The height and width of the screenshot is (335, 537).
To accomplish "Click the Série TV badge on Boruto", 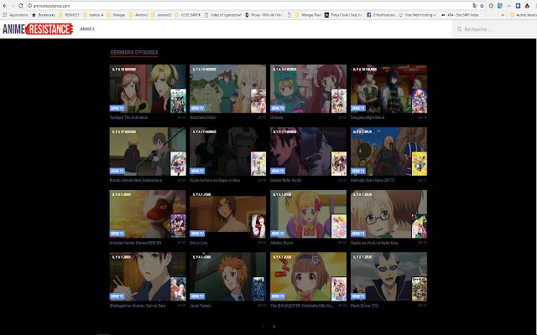I will [117, 171].
